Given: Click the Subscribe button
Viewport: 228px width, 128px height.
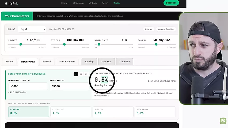Looking at the screenshot, I should pyautogui.click(x=171, y=3).
